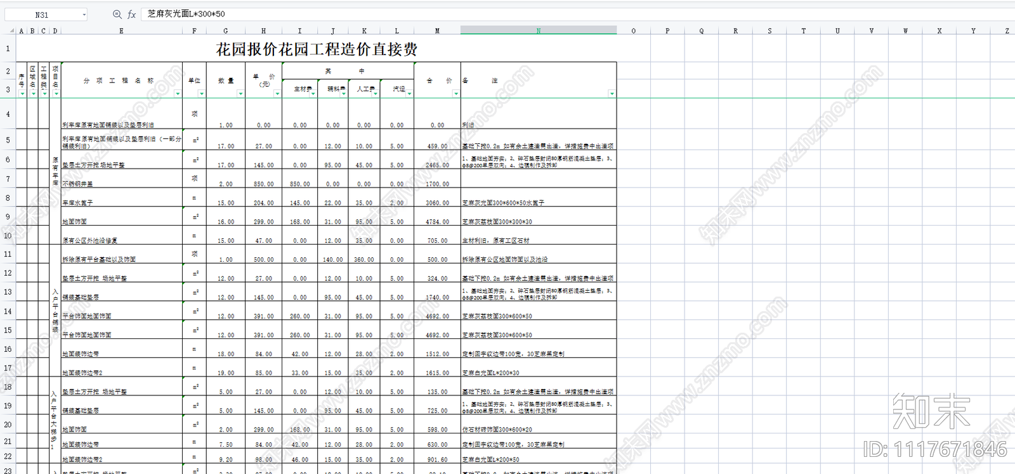Click the select-all corner triangle

click(11, 30)
